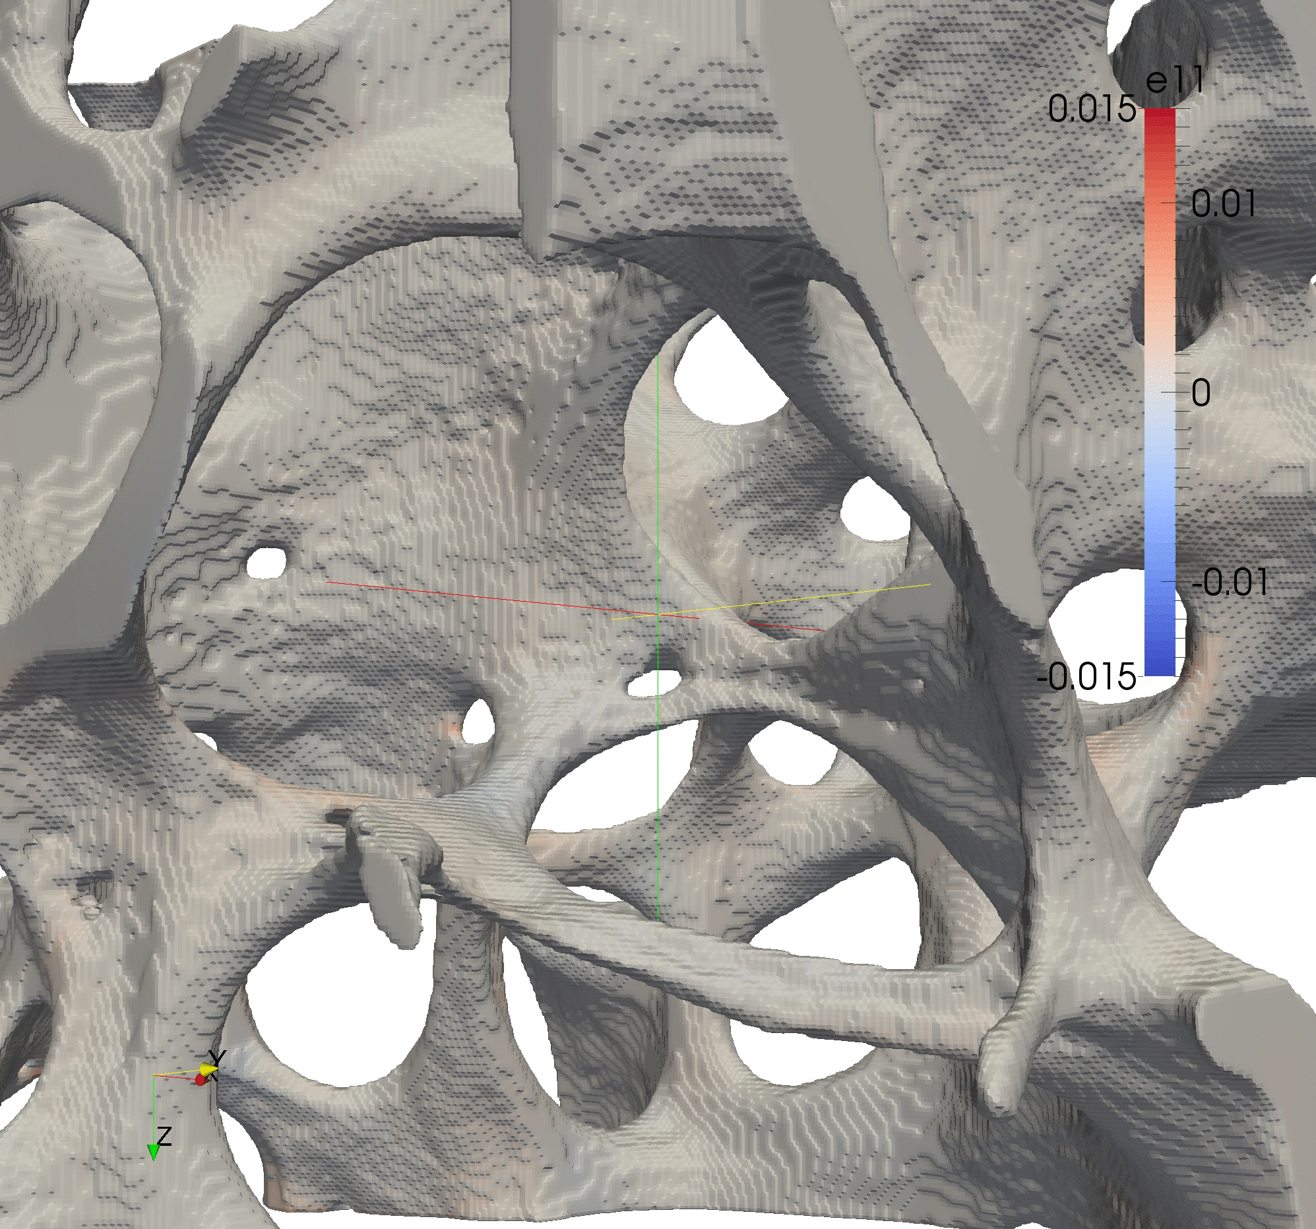Click the e11 color scale bar
Image resolution: width=1316 pixels, height=1229 pixels.
[1160, 392]
